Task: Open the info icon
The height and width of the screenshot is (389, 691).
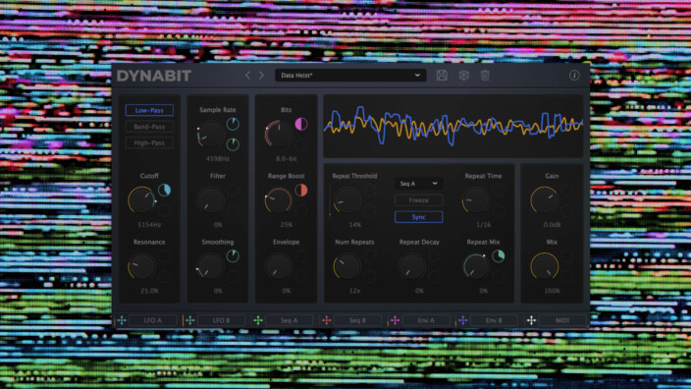Action: tap(574, 76)
